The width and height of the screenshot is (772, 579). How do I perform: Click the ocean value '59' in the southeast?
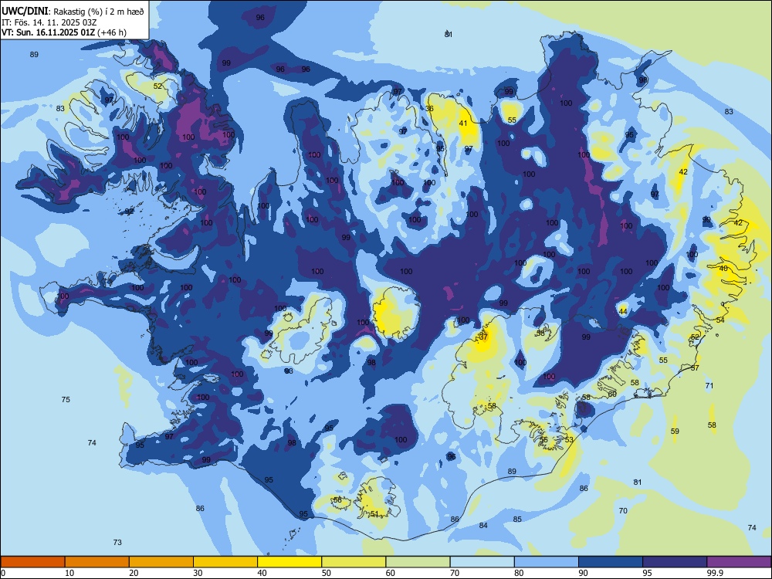[675, 431]
